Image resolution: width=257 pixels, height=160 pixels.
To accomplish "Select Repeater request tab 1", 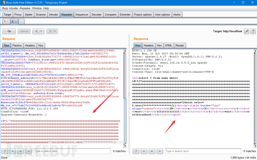I will (6, 22).
